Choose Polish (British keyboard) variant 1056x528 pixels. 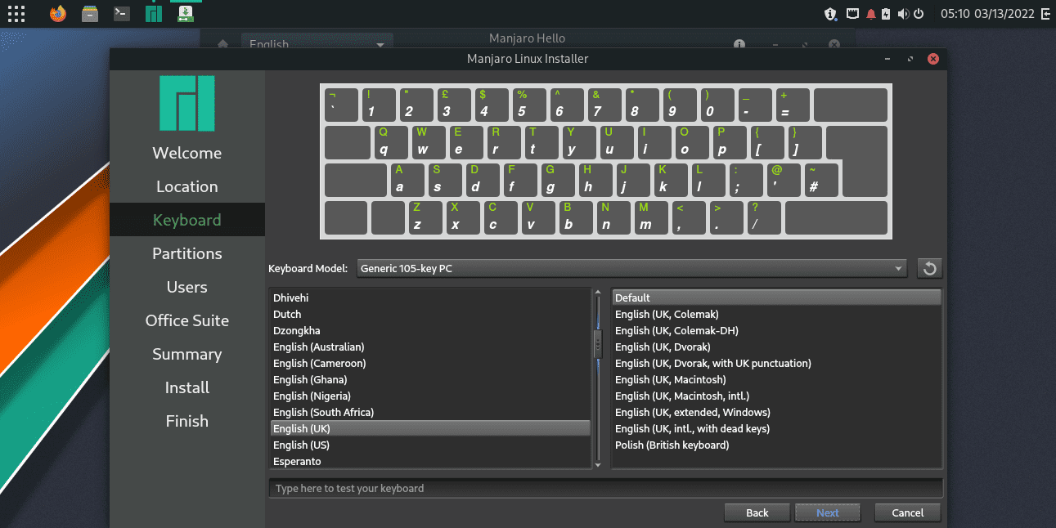777,445
